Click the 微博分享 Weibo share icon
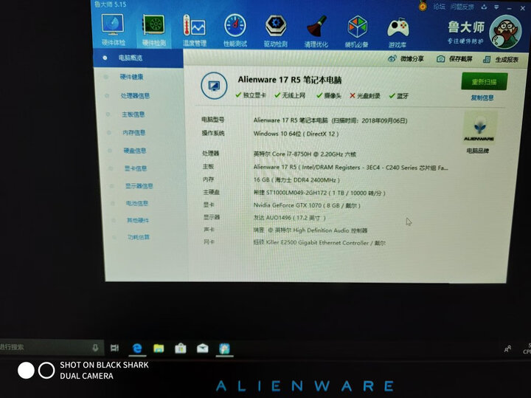The width and height of the screenshot is (531, 398). click(392, 58)
